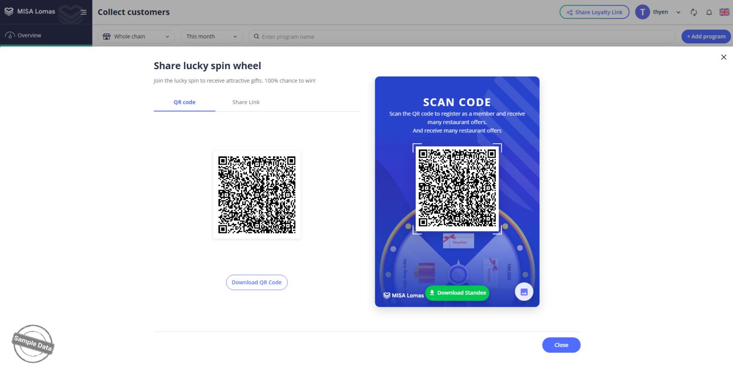
Task: Focus the Enter program name search field
Action: (x=462, y=37)
